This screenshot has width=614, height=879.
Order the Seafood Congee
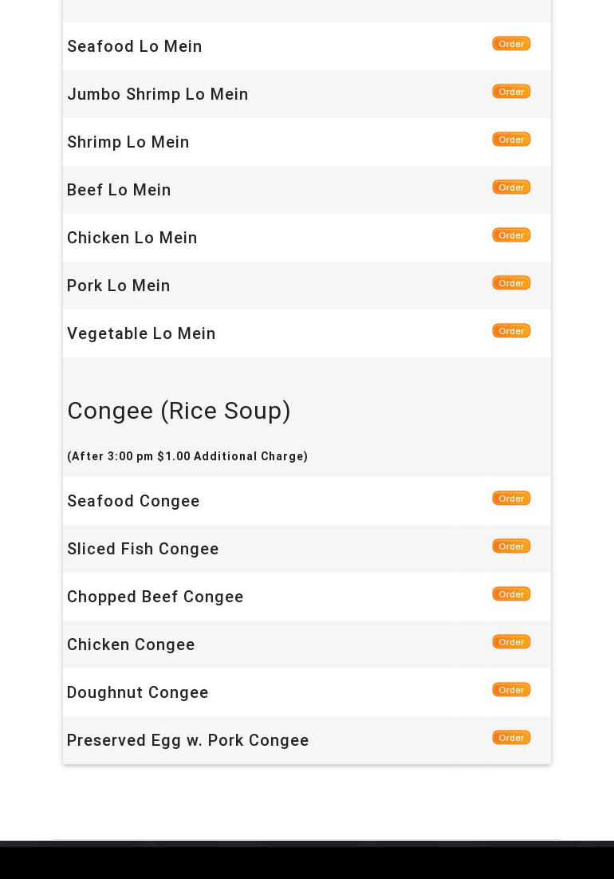511,499
